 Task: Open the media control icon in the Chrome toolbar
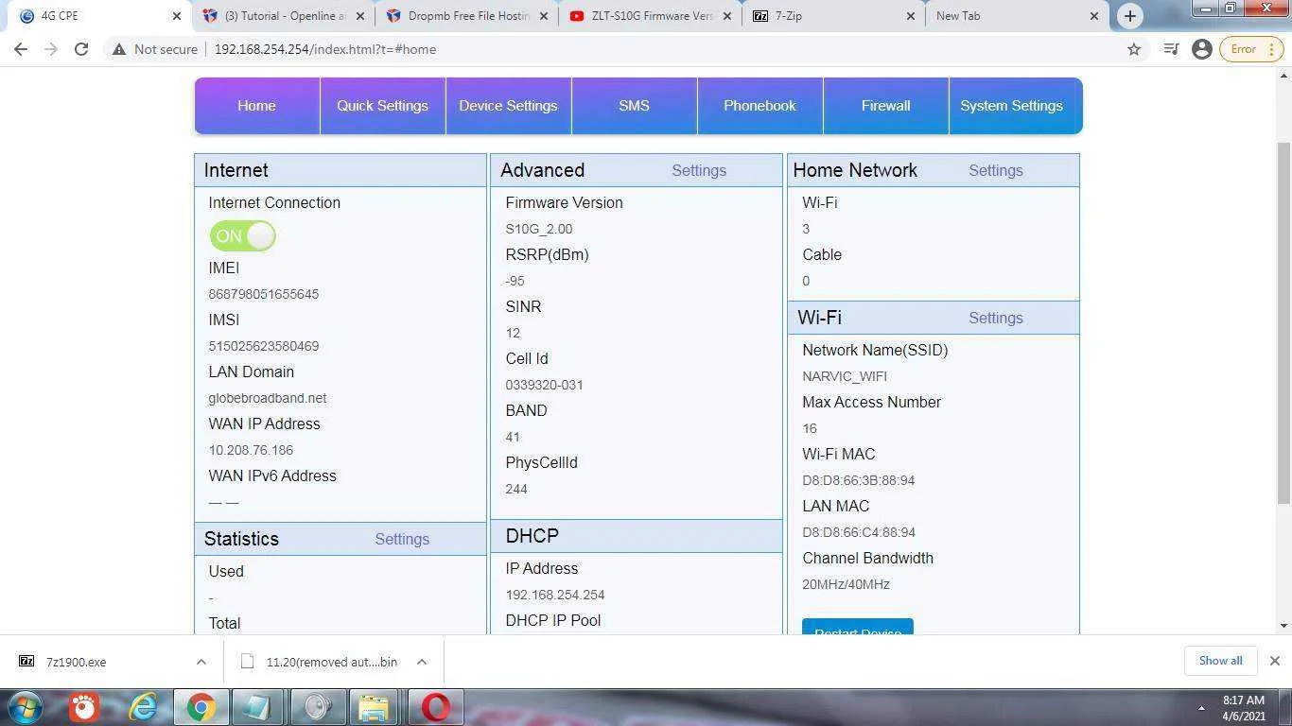[1171, 49]
